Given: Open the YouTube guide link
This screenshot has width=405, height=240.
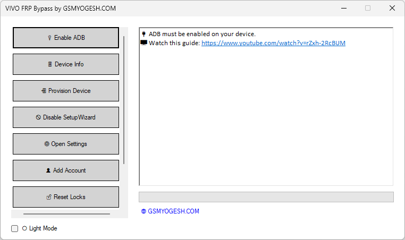Looking at the screenshot, I should (273, 43).
